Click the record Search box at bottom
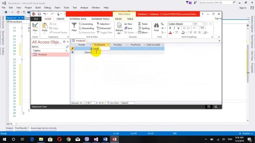255x143 pixels. [127, 103]
